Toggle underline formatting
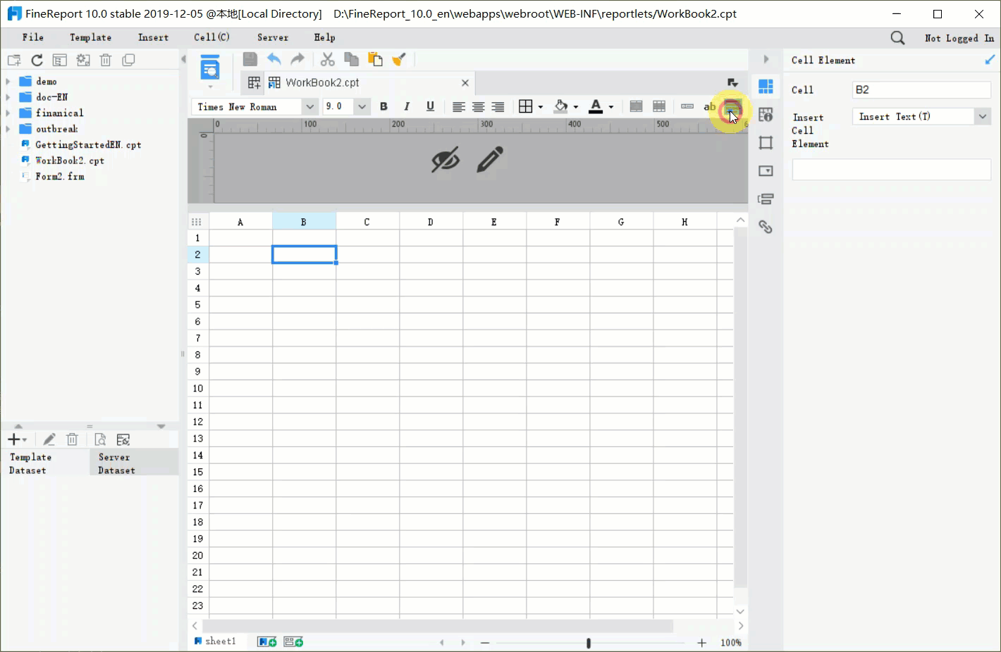Viewport: 1001px width, 652px height. coord(430,106)
